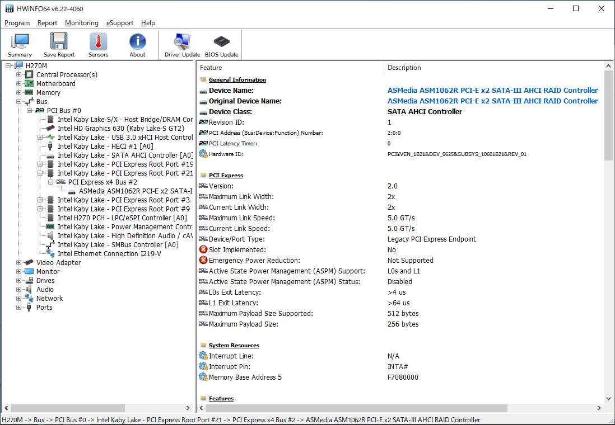Click the Intel HD Graphics 630 icon

tap(50, 128)
